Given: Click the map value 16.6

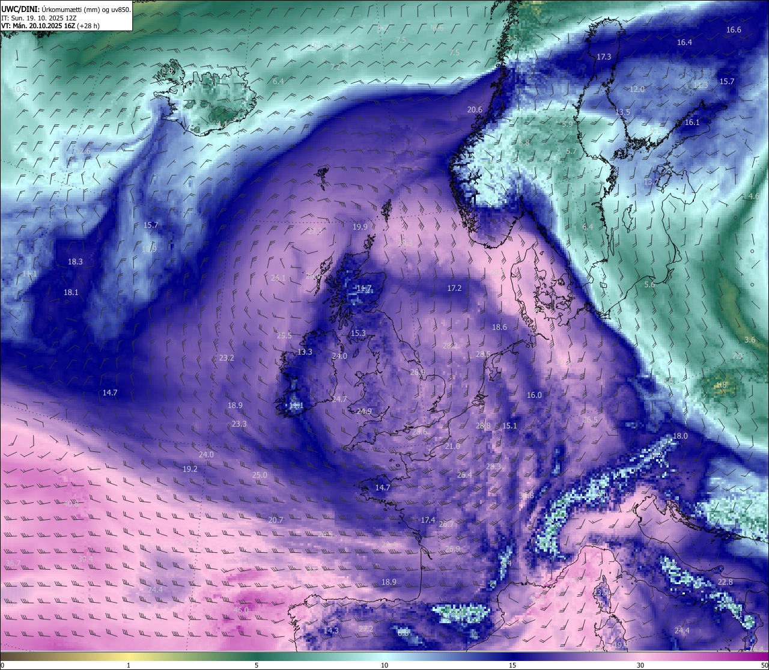Looking at the screenshot, I should tap(734, 29).
